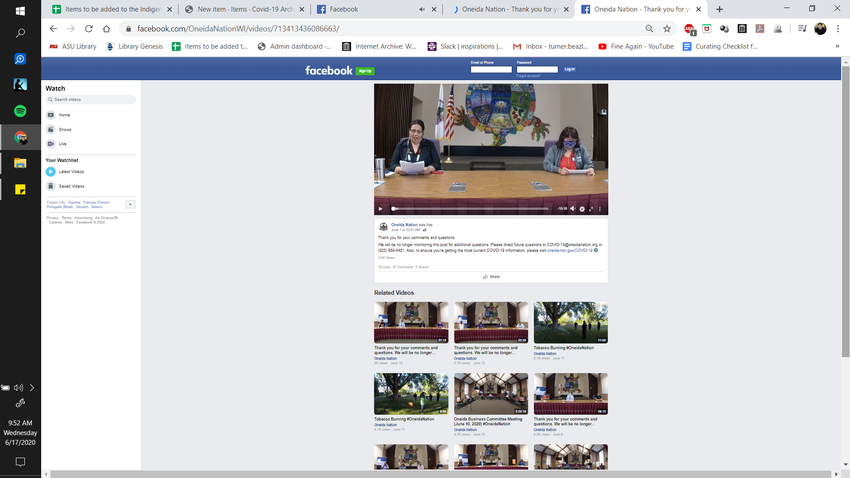
Task: Mute the Facebook tab audio icon
Action: 422,9
